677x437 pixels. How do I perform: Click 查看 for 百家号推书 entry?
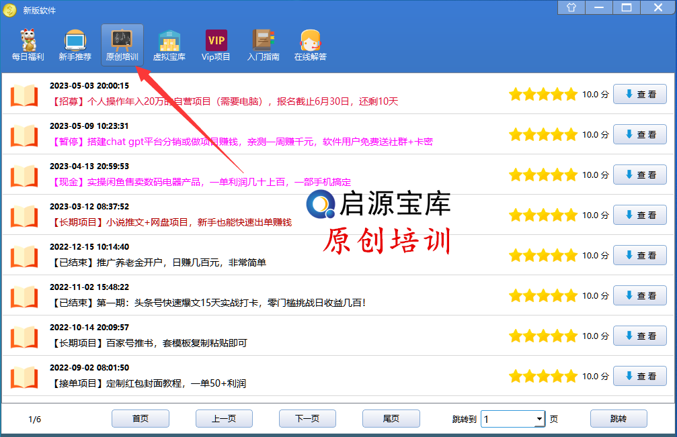pyautogui.click(x=640, y=336)
